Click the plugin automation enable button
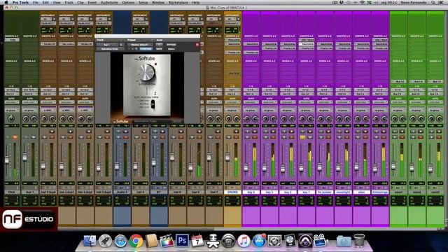Image resolution: width=448 pixels, height=252 pixels. (159, 45)
